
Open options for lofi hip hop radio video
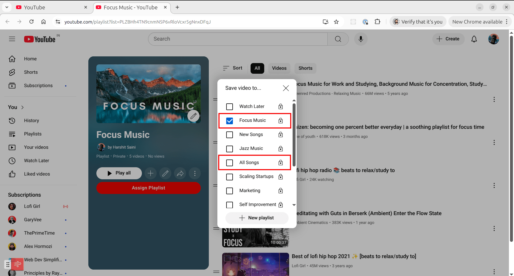tap(494, 185)
